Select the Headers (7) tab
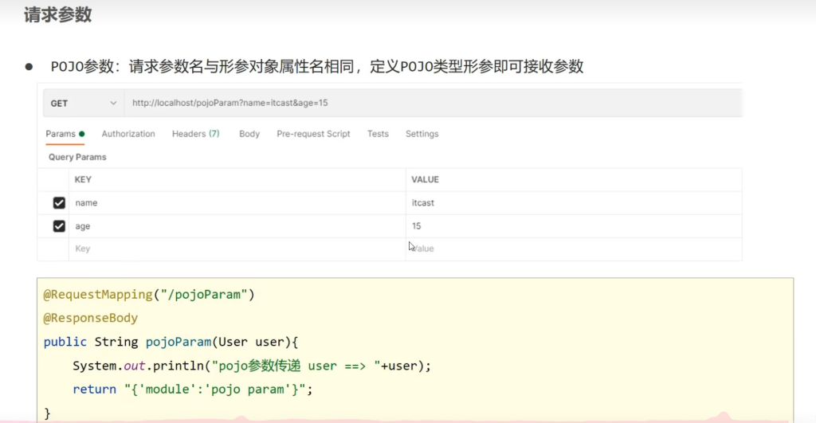Image resolution: width=816 pixels, height=423 pixels. click(x=195, y=134)
